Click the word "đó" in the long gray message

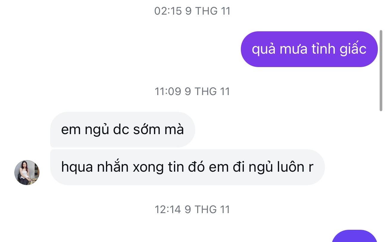coord(196,167)
